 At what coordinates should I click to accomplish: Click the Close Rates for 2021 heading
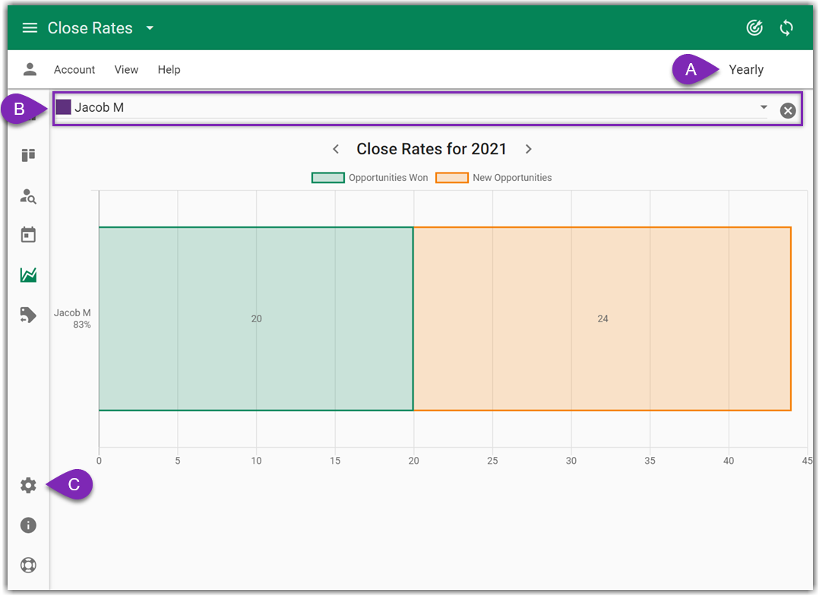(432, 149)
